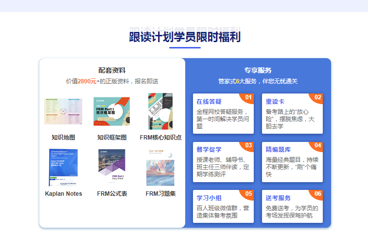368x234 pixels.
Task: Open the FRM Part I 知识框架图 cover image
Action: click(112, 111)
